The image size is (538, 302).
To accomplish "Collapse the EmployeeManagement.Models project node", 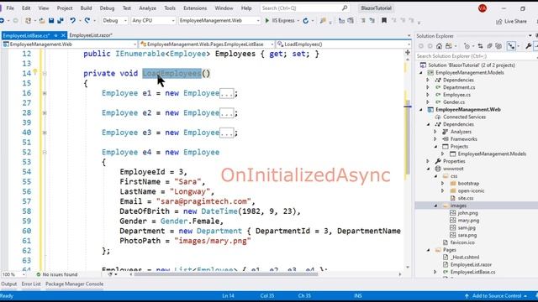I will pyautogui.click(x=421, y=73).
